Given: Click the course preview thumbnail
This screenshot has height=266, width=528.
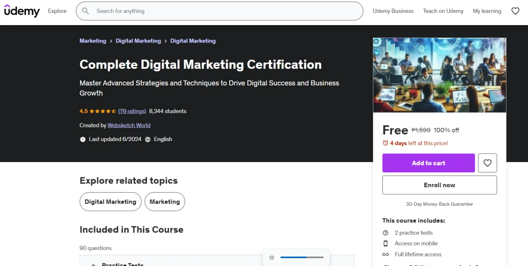Looking at the screenshot, I should coord(440,75).
